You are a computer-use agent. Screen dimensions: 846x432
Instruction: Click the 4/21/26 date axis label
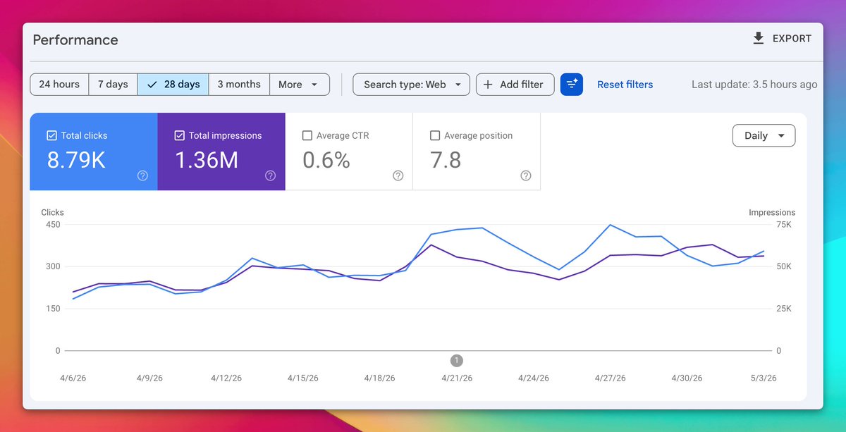pyautogui.click(x=457, y=378)
